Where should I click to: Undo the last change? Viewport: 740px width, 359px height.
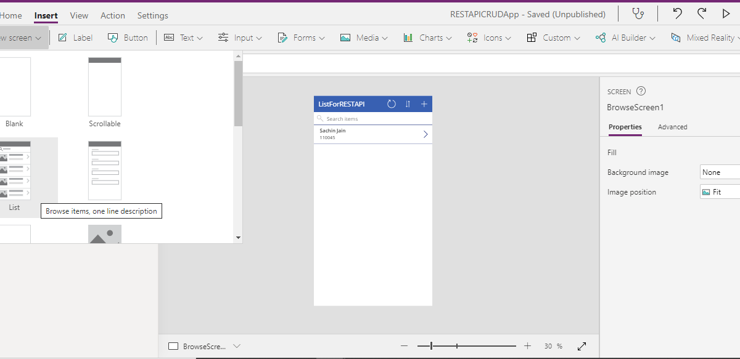tap(676, 12)
